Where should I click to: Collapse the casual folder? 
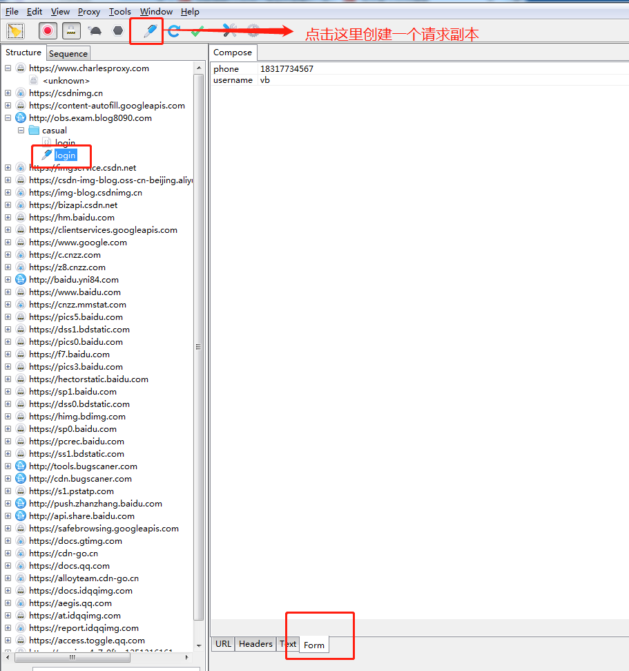point(21,130)
